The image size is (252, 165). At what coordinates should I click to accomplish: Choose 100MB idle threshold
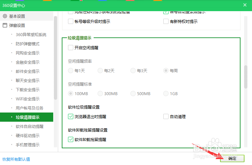[71, 93]
